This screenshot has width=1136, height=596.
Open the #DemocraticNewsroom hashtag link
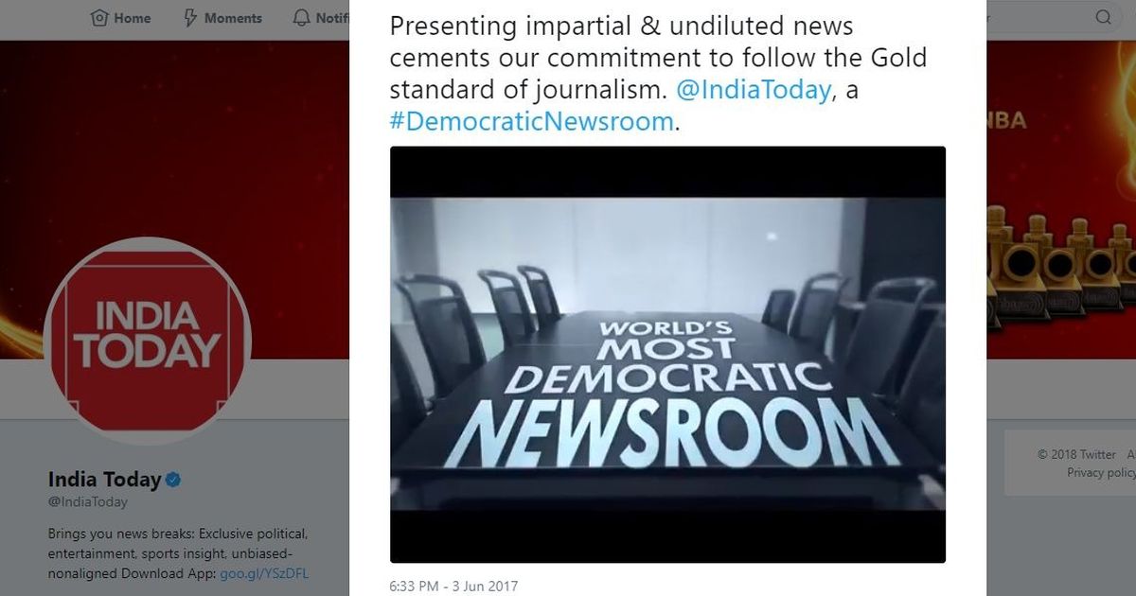coord(532,121)
